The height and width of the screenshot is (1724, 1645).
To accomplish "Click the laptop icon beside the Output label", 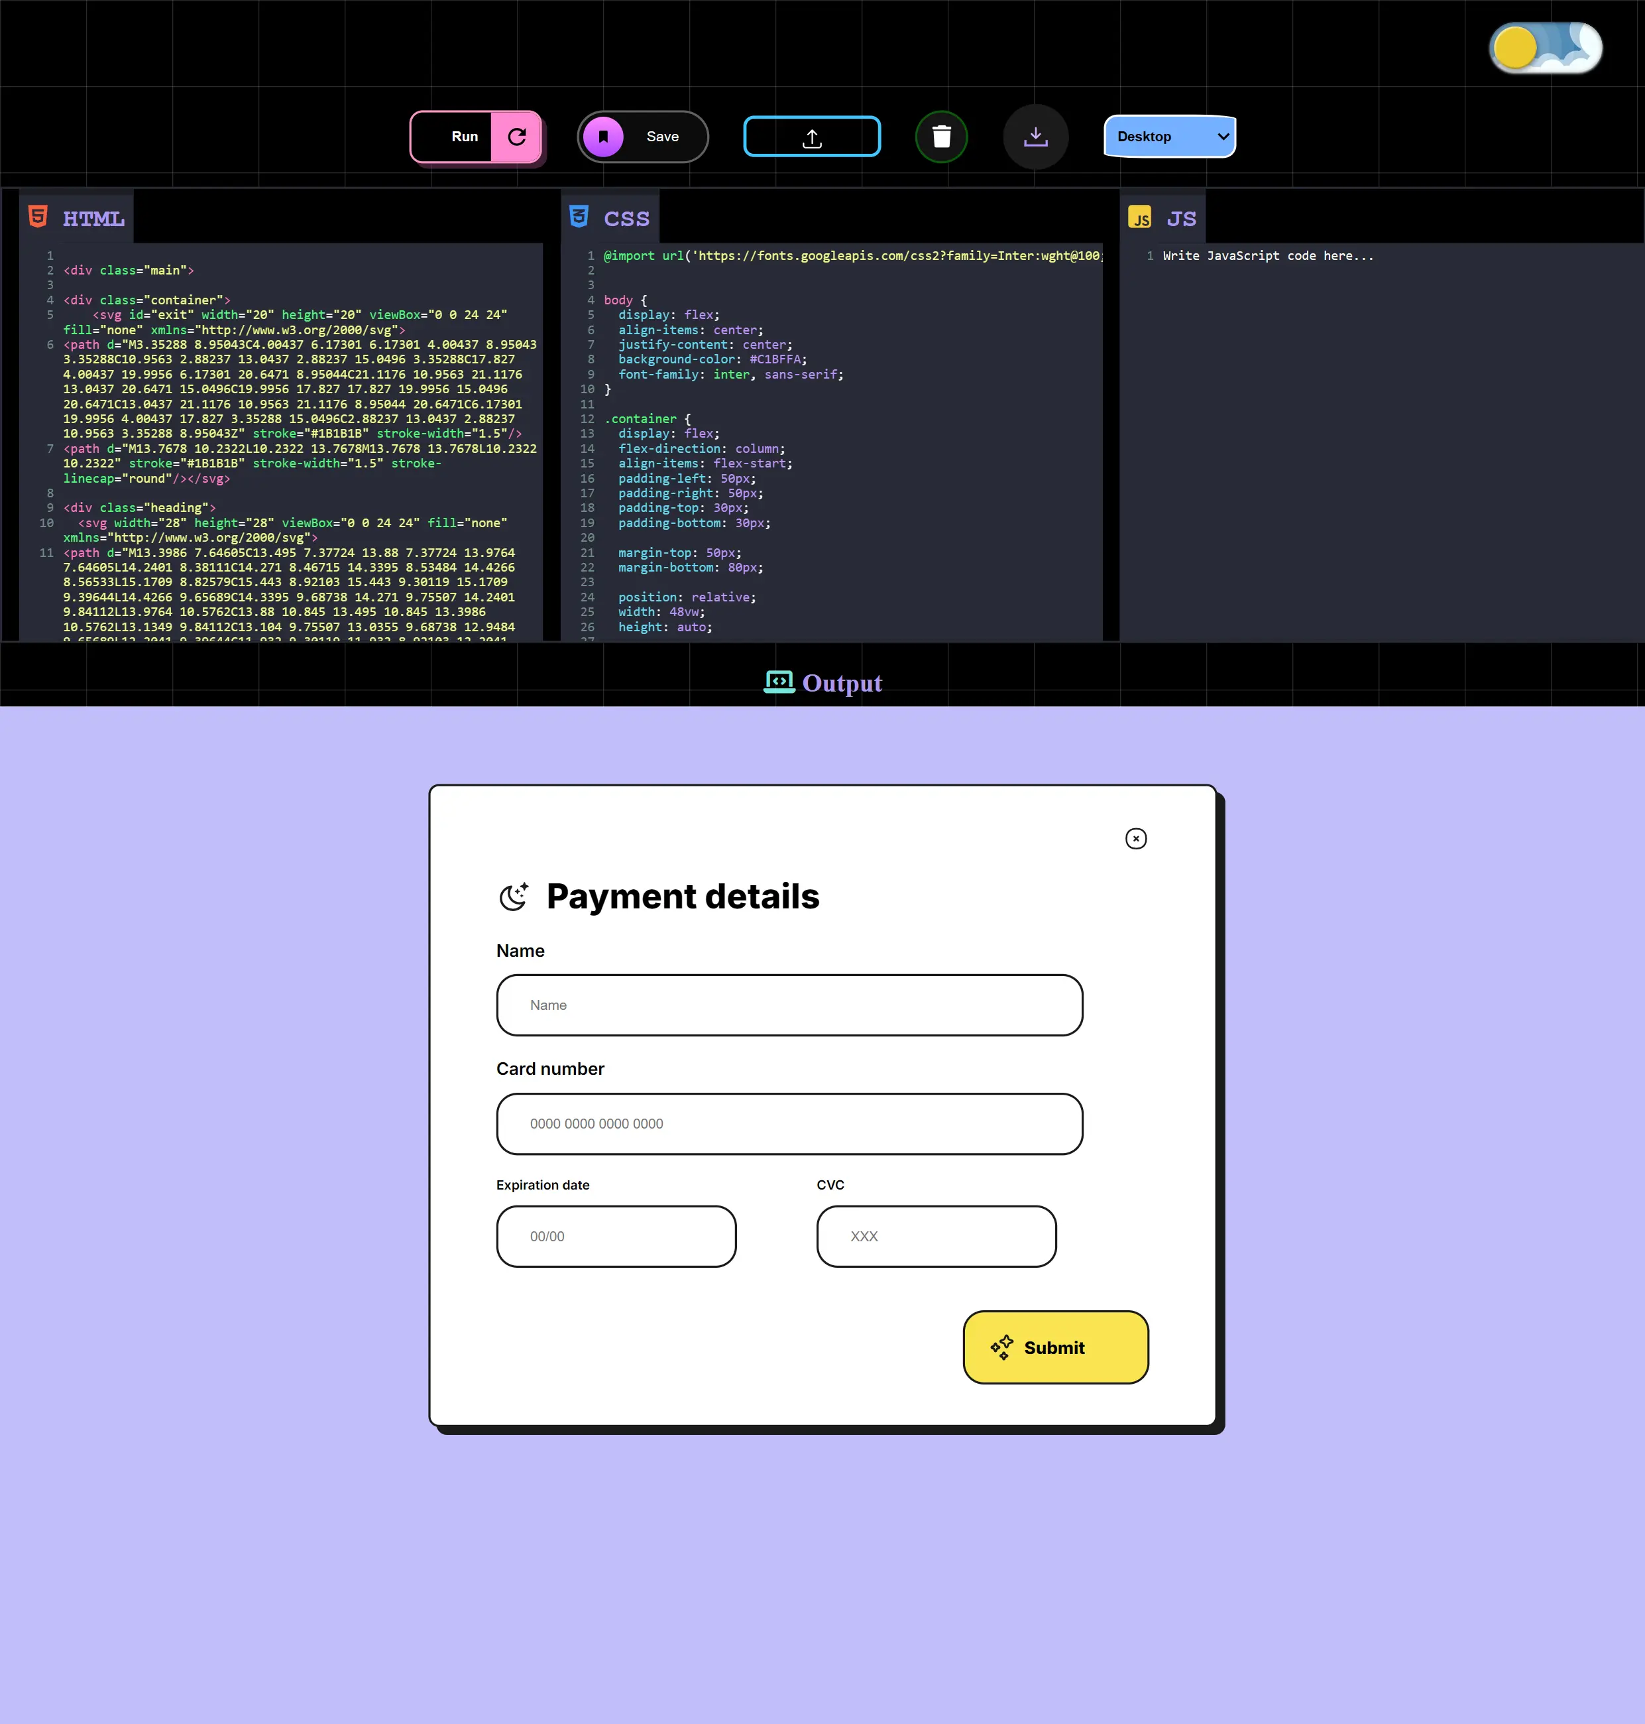I will 779,682.
